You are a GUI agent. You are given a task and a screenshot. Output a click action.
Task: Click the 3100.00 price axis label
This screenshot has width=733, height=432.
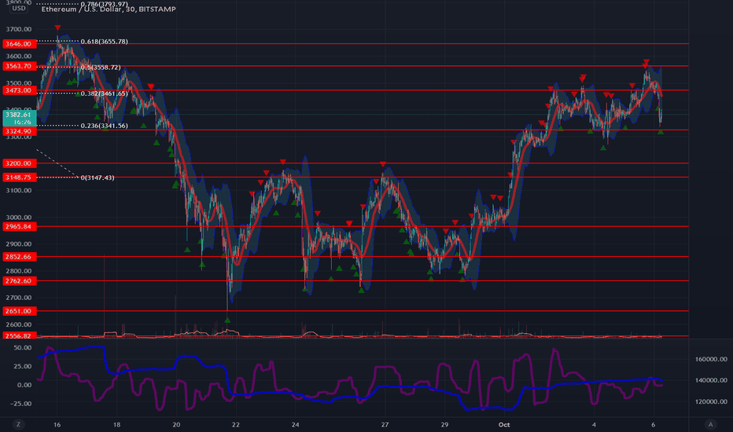[19, 191]
